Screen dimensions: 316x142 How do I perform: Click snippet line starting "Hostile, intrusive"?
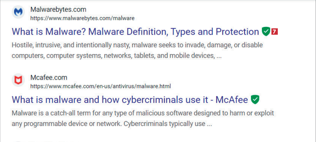pos(138,46)
